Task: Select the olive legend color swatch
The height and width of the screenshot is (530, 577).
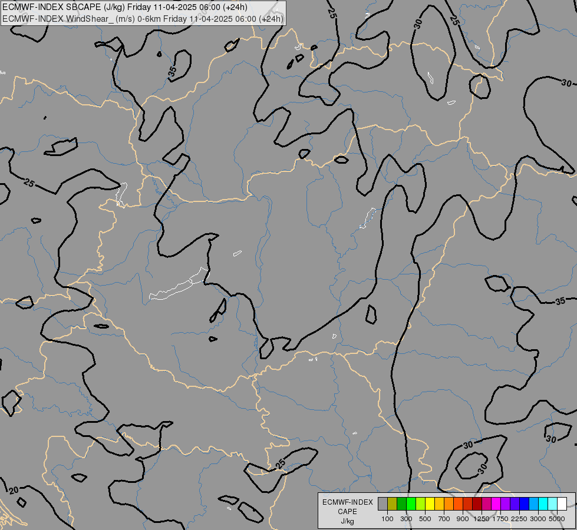Action: coord(392,503)
